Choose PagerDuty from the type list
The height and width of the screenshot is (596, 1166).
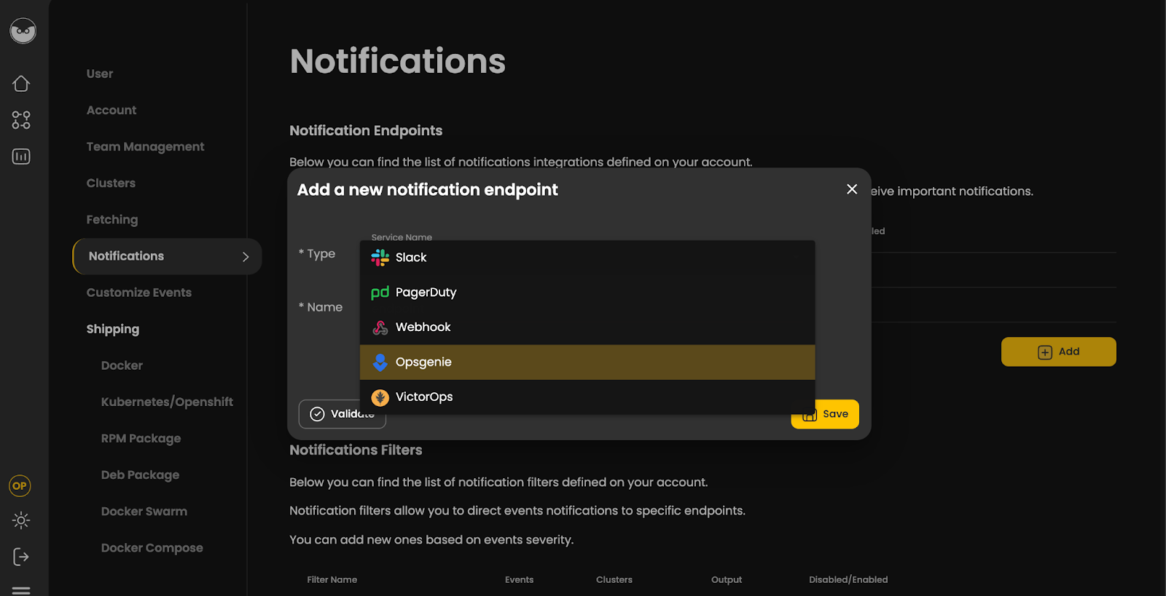(587, 293)
